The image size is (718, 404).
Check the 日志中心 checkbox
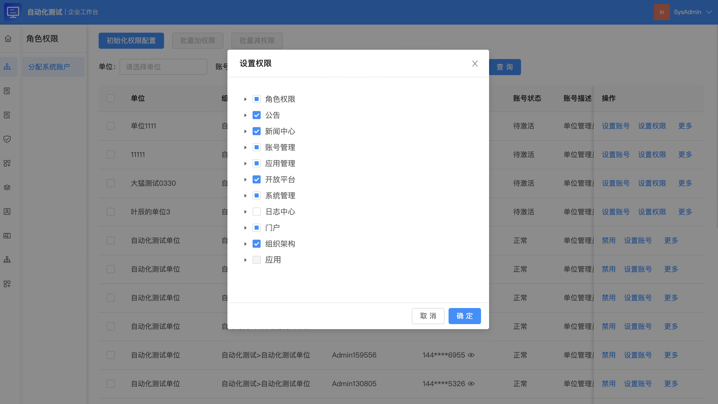[x=256, y=212]
